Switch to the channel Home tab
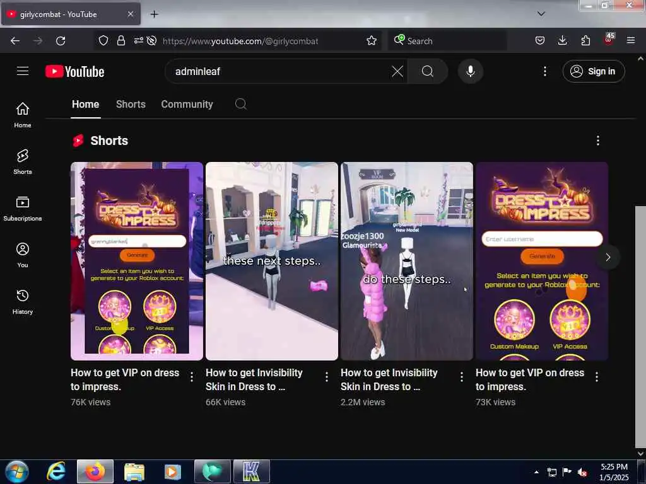The width and height of the screenshot is (646, 484). [x=85, y=105]
